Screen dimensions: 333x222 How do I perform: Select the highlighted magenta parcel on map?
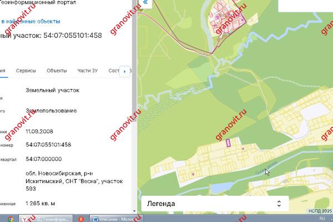point(228,143)
